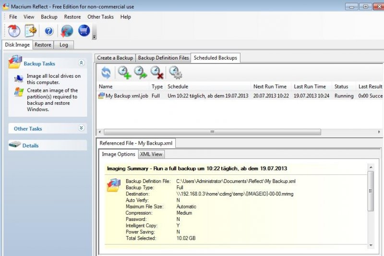This screenshot has height=256, width=384.
Task: Sort by the Schedule column header
Action: coord(208,86)
